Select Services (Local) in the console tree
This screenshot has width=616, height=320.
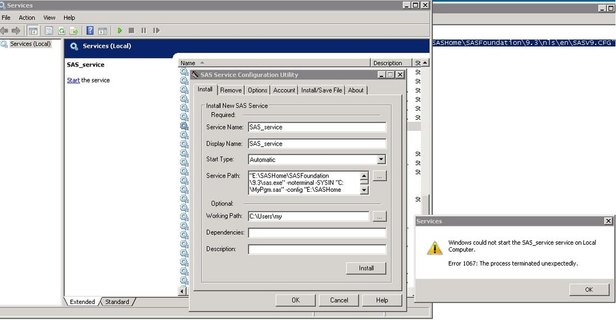coord(30,44)
